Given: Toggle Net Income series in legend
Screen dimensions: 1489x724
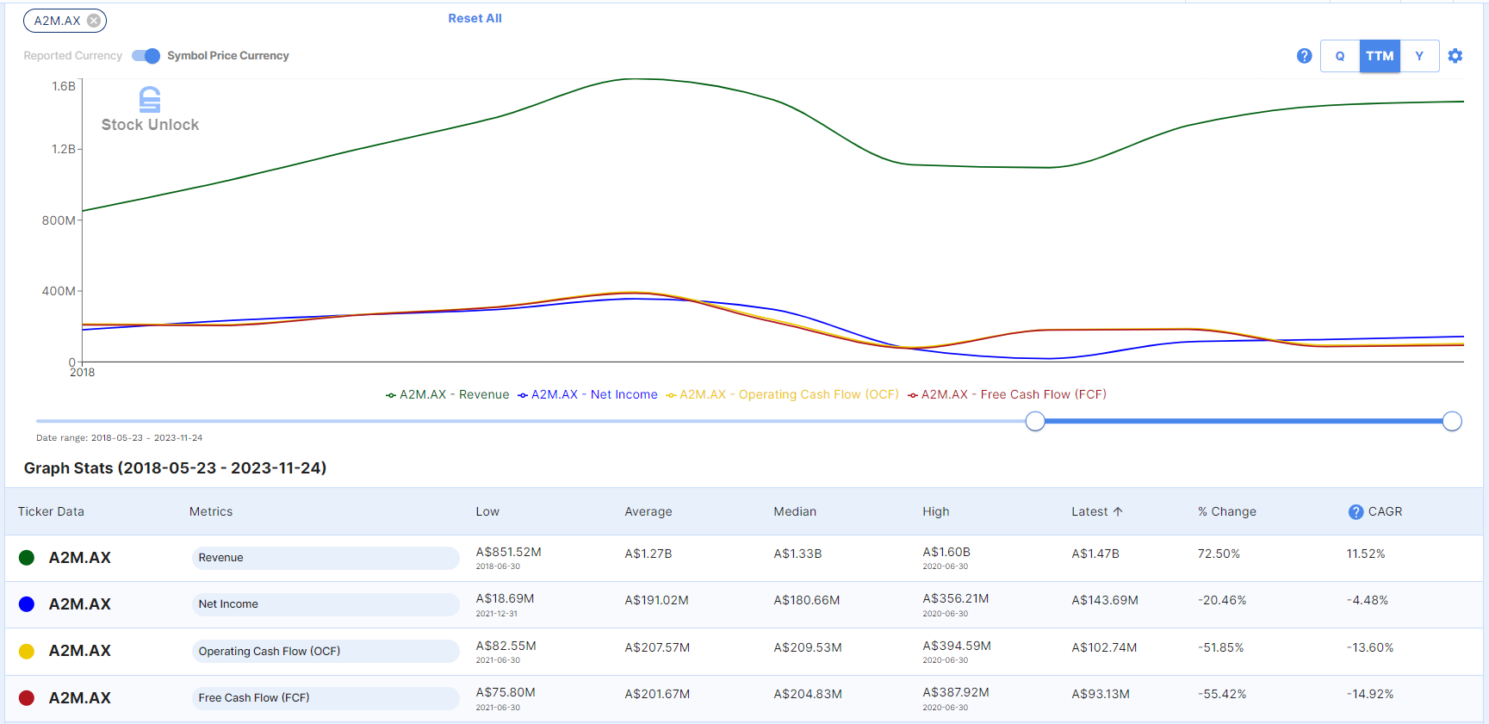Looking at the screenshot, I should click(587, 394).
